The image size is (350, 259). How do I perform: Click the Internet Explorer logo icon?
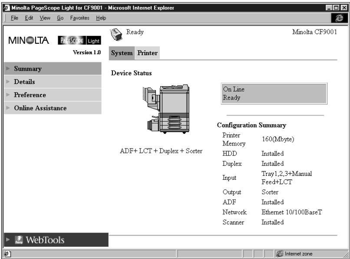[x=339, y=18]
